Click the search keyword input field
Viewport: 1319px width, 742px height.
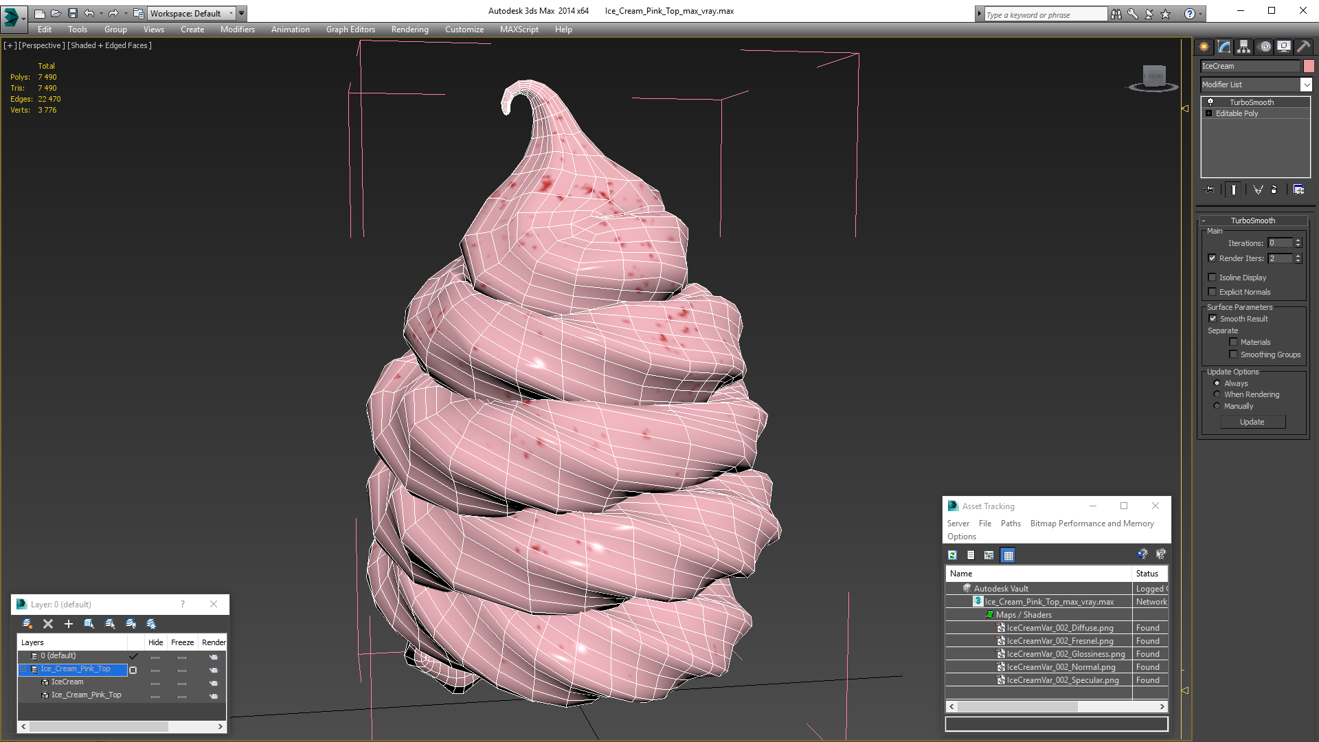[x=1046, y=14]
